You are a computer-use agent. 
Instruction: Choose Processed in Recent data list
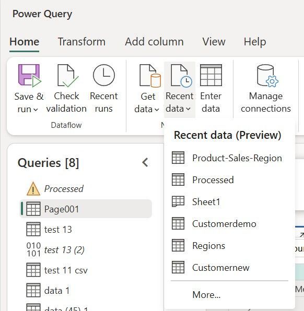pyautogui.click(x=229, y=180)
